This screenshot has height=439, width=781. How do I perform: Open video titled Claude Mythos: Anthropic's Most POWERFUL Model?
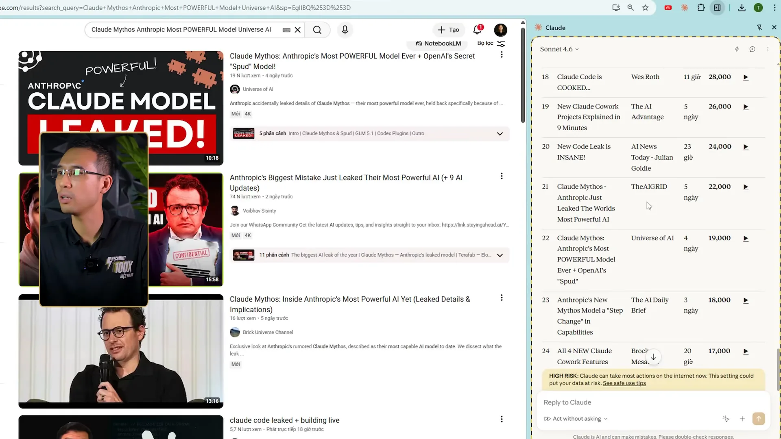click(x=352, y=61)
